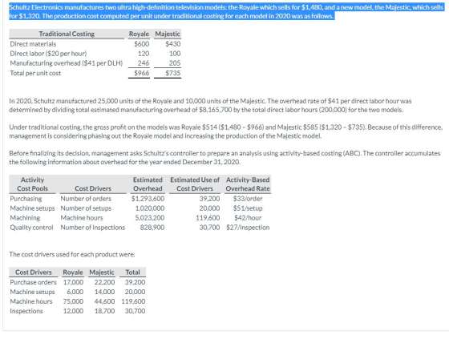Click the highlighted Schultz Electronics intro paragraph
The width and height of the screenshot is (449, 339).
point(226,11)
